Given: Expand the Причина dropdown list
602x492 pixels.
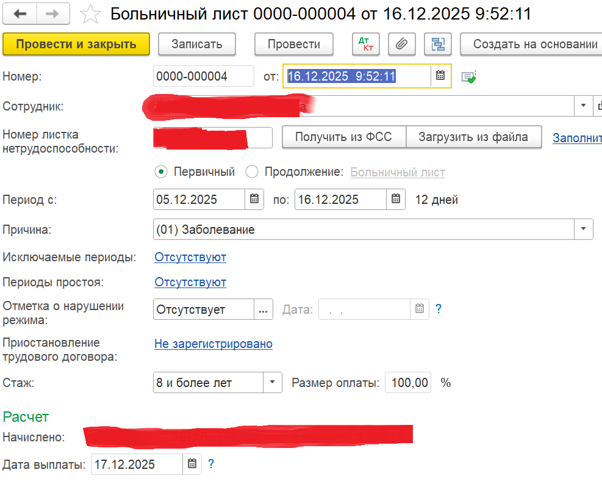Looking at the screenshot, I should coord(584,230).
